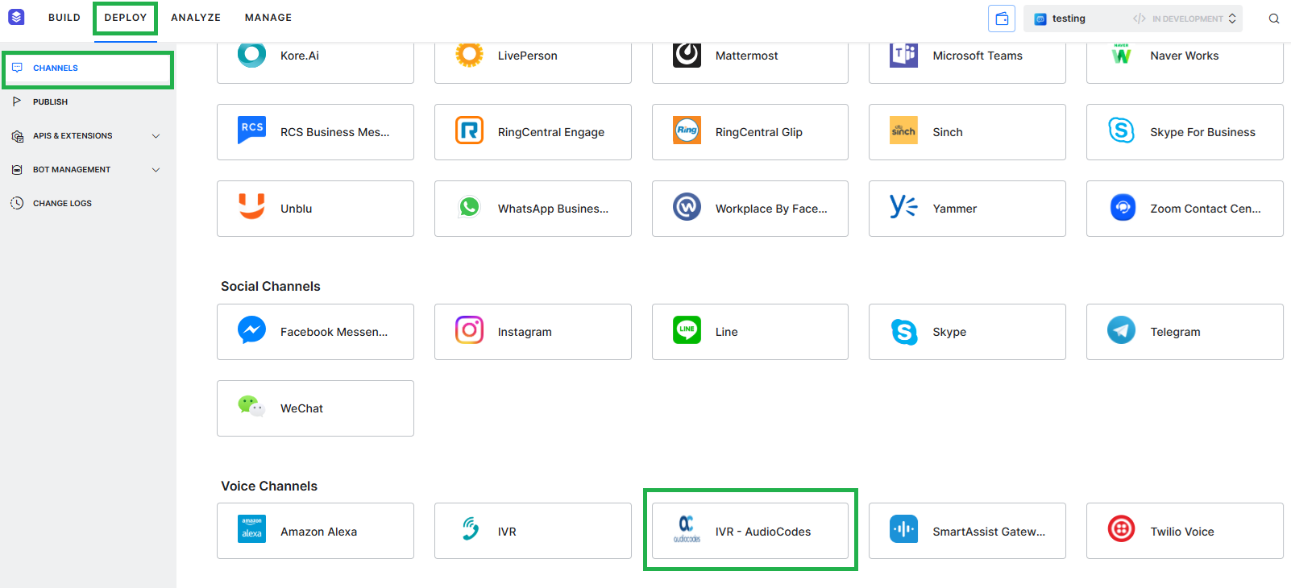Click the search magnifier icon

(1274, 19)
